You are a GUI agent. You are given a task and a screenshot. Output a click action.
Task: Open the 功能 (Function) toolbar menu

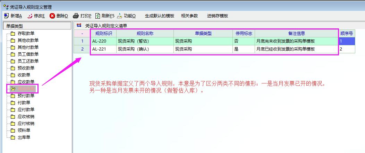point(120,16)
